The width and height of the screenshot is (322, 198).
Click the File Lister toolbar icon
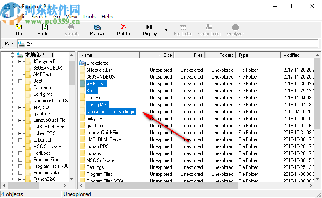pos(183,27)
